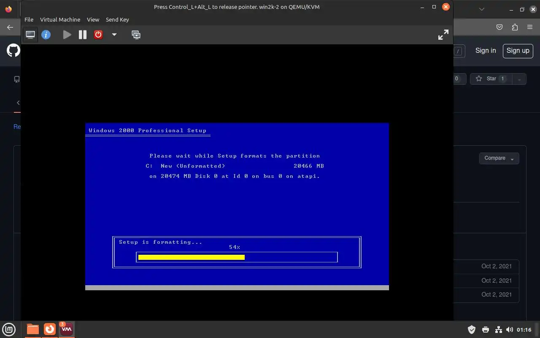Viewport: 540px width, 338px height.
Task: Switch VM viewer to fullscreen
Action: coord(443,35)
